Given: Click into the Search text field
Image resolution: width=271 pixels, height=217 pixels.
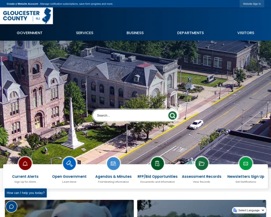Looking at the screenshot, I should tap(130, 115).
